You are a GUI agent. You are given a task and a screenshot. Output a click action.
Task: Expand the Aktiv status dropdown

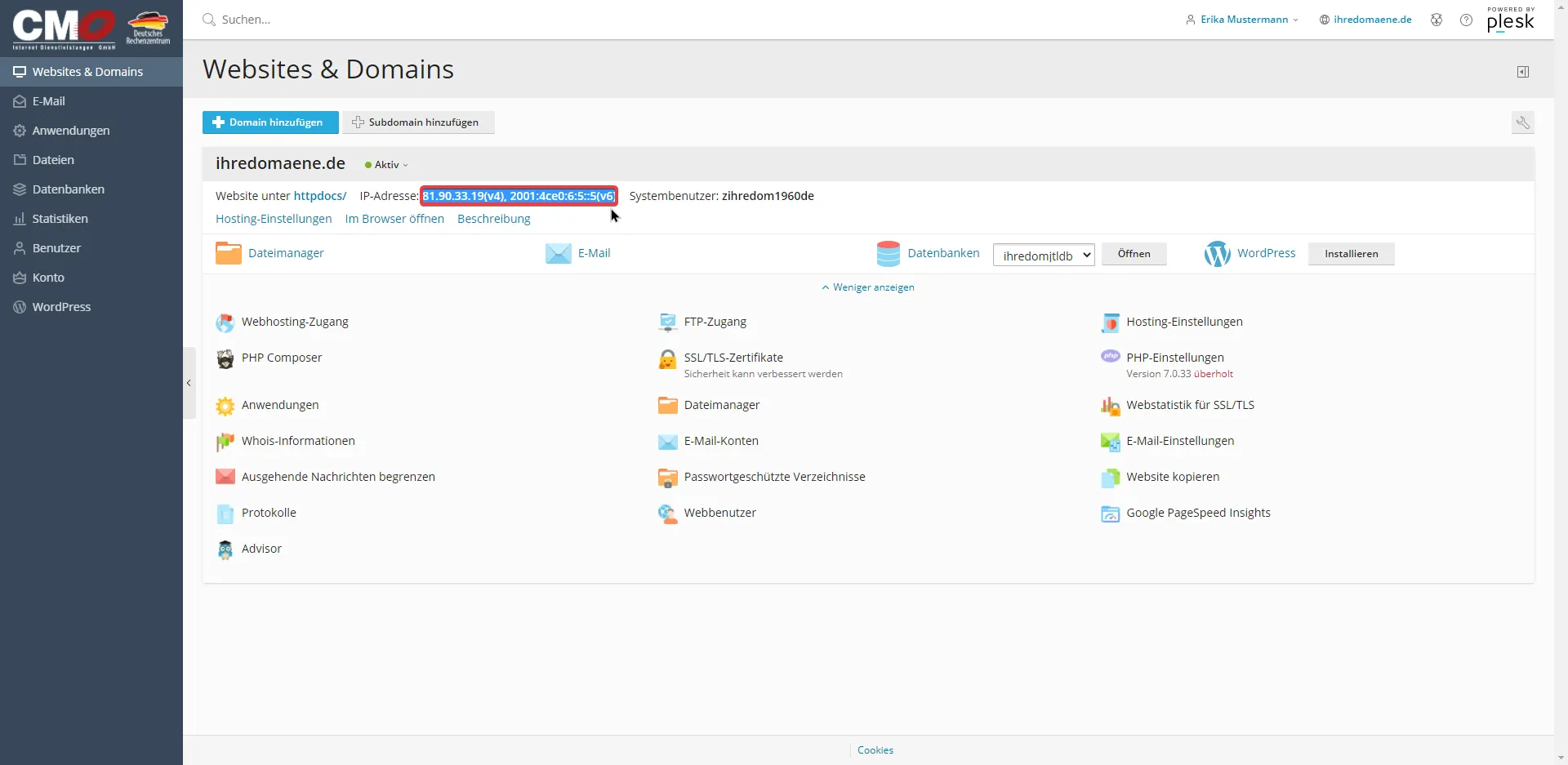(x=386, y=165)
